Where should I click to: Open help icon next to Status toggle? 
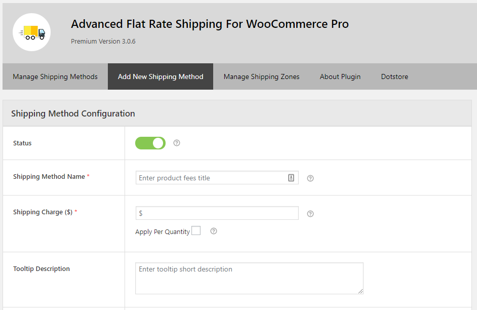(177, 143)
